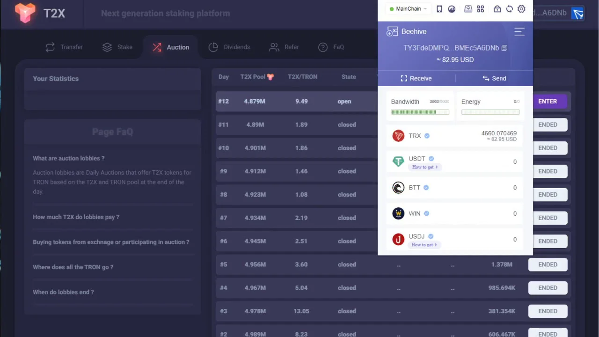Click the 381.354K value in day #3 row
599x337 pixels.
click(x=502, y=311)
